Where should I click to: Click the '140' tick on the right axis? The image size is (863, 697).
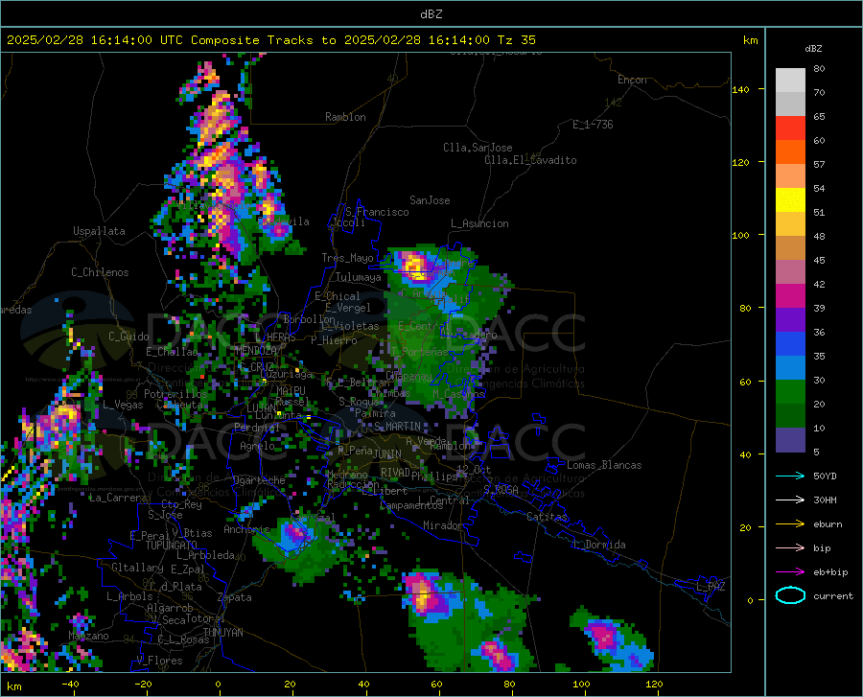coord(740,89)
